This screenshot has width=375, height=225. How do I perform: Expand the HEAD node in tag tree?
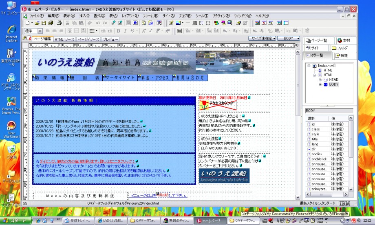(x=320, y=79)
